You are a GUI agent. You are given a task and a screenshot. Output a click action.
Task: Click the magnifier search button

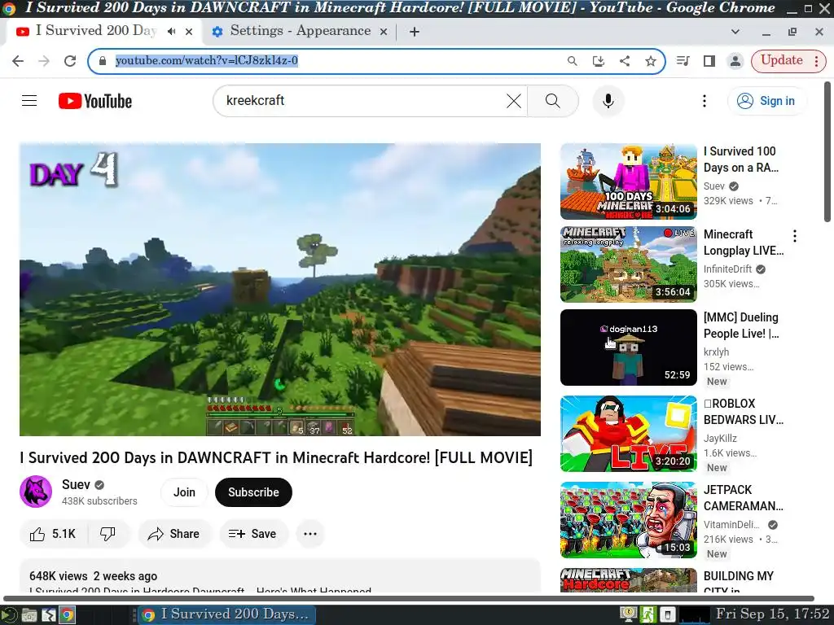pos(553,100)
